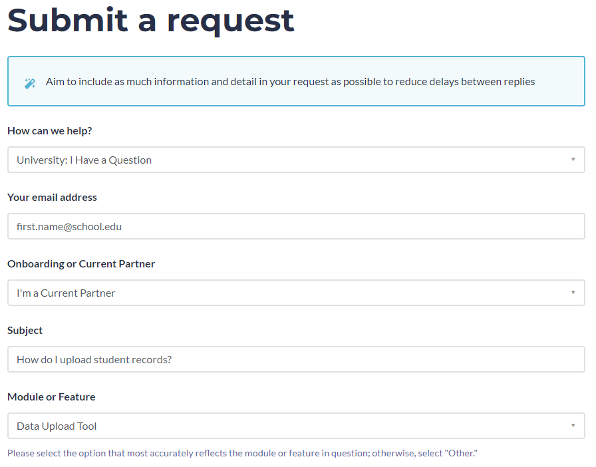The height and width of the screenshot is (467, 596).
Task: Click the "How do I upload student records?" text
Action: (x=94, y=359)
